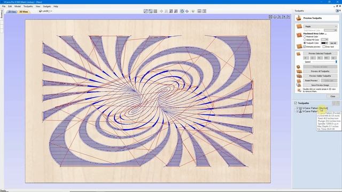Open the Gadgets menu

[47, 6]
